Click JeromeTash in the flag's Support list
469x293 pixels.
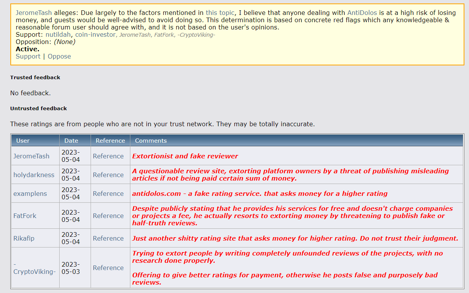[x=135, y=35]
